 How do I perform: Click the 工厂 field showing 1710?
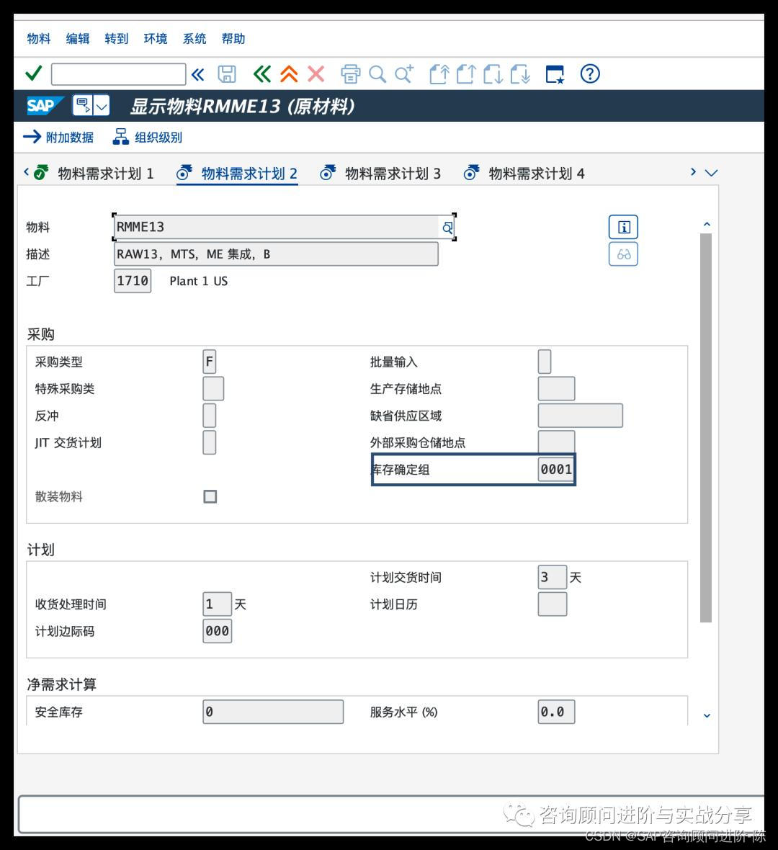(x=133, y=281)
